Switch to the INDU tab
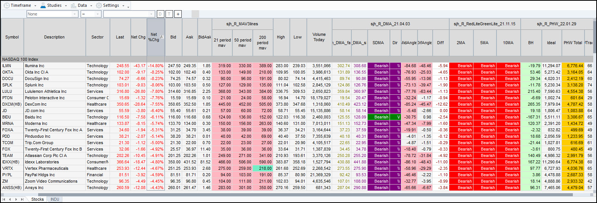The image size is (597, 203). tap(55, 199)
